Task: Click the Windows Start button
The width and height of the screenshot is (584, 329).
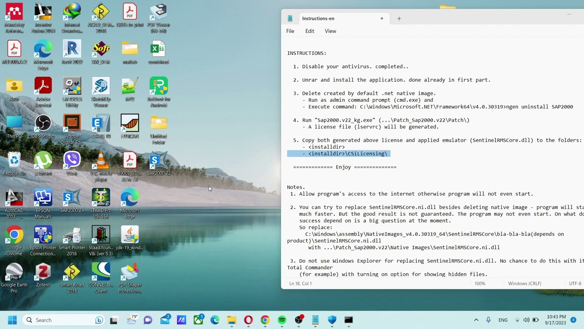Action: point(12,320)
